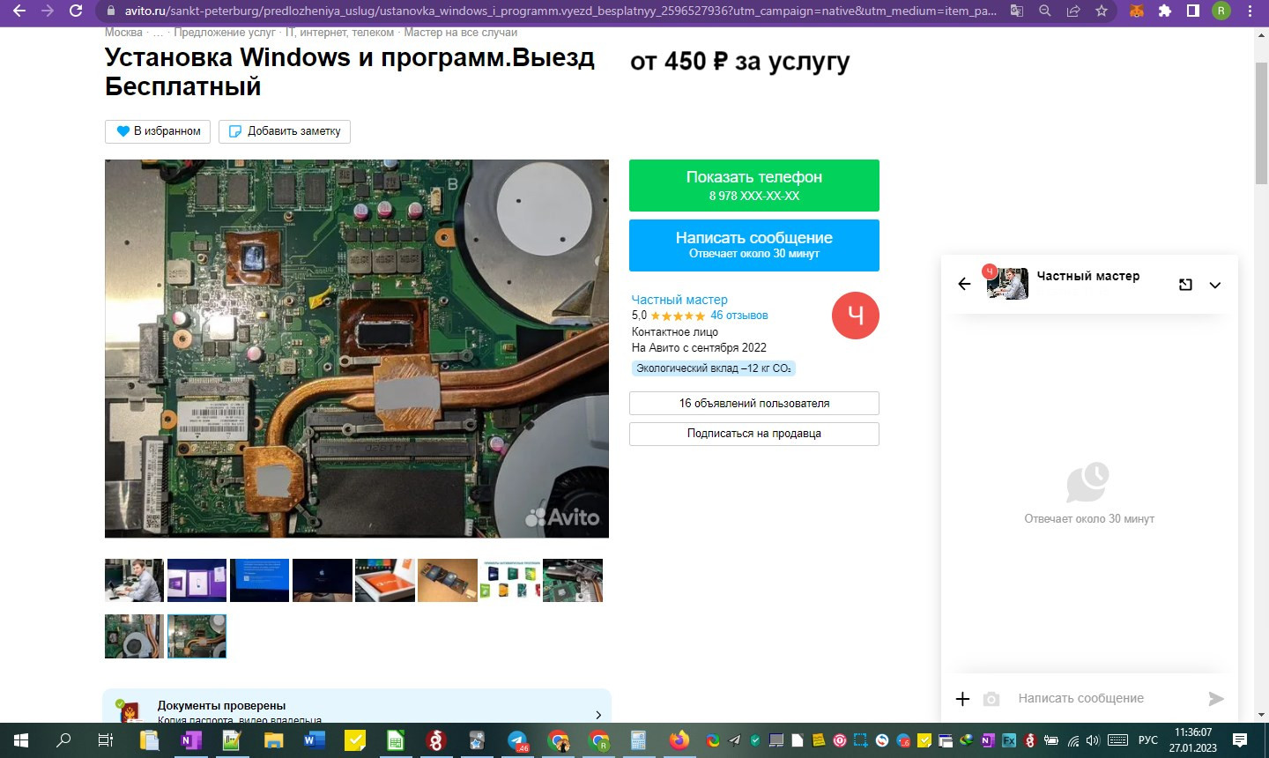The height and width of the screenshot is (758, 1269).
Task: Open Microsoft Word from the taskbar
Action: (x=314, y=740)
